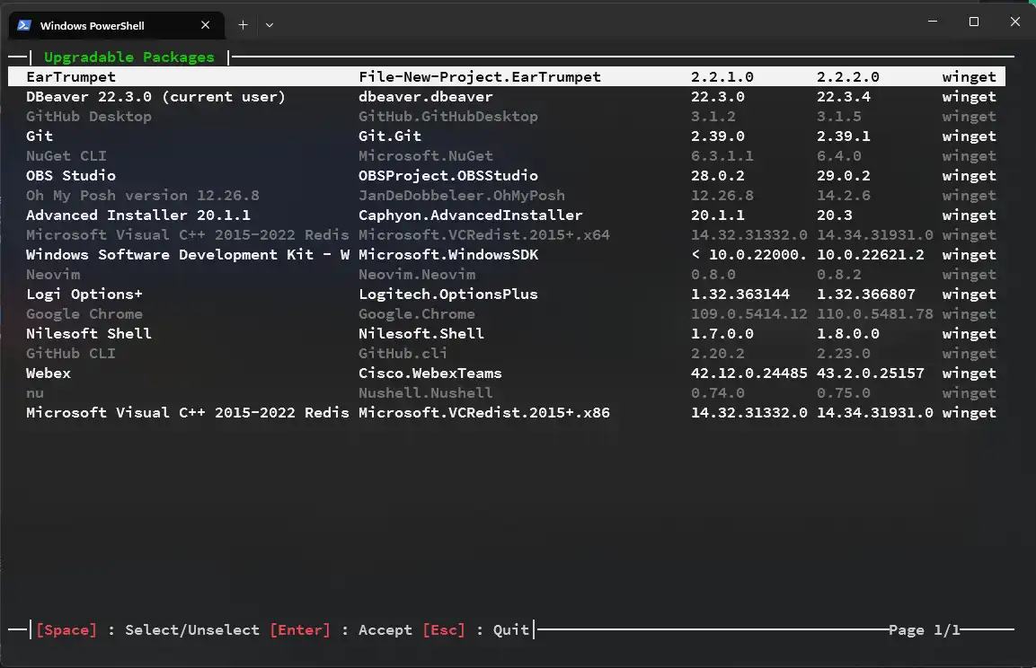This screenshot has width=1036, height=668.
Task: Click winget source on OBS Studio row
Action: point(969,176)
